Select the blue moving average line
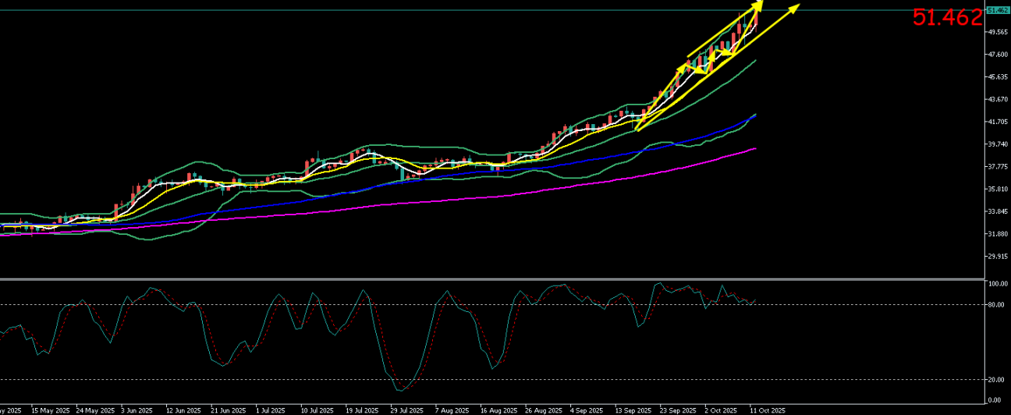 (x=546, y=167)
